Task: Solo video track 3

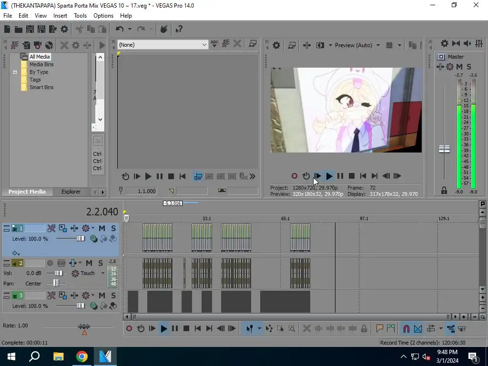Action: (113, 295)
